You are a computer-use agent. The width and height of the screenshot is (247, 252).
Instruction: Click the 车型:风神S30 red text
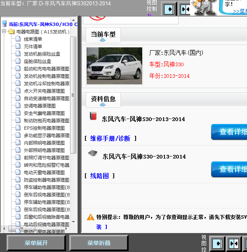[x=166, y=64]
